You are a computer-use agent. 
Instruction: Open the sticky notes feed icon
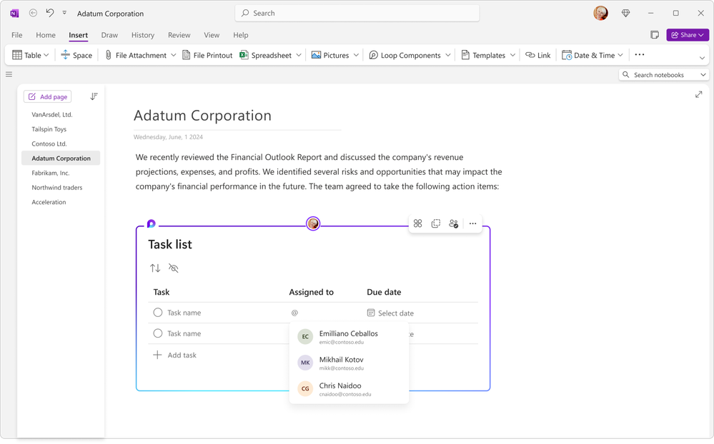pyautogui.click(x=655, y=35)
